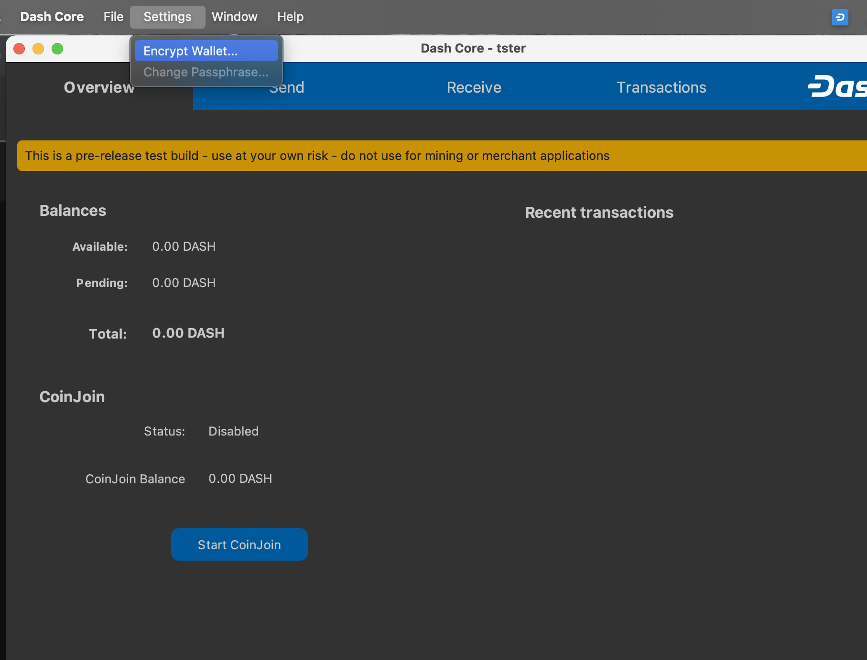Viewport: 867px width, 660px height.
Task: Expand the Window menu
Action: (234, 17)
